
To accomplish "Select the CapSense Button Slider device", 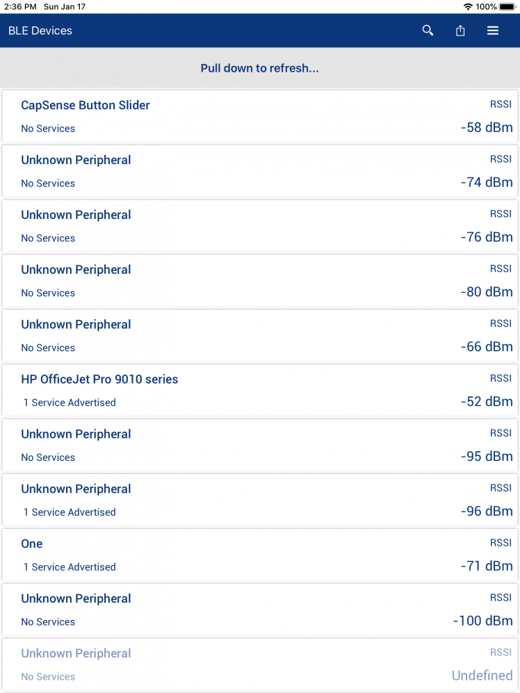I will [260, 116].
